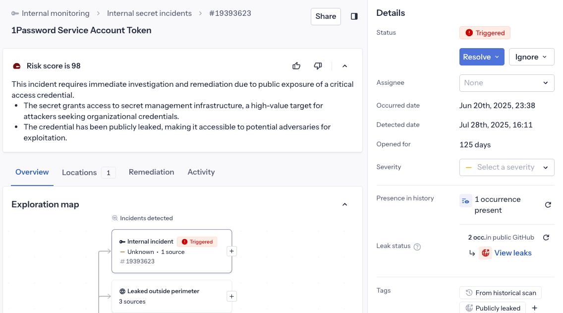Toggle the right sidebar panel icon
The image size is (563, 313).
pyautogui.click(x=354, y=16)
